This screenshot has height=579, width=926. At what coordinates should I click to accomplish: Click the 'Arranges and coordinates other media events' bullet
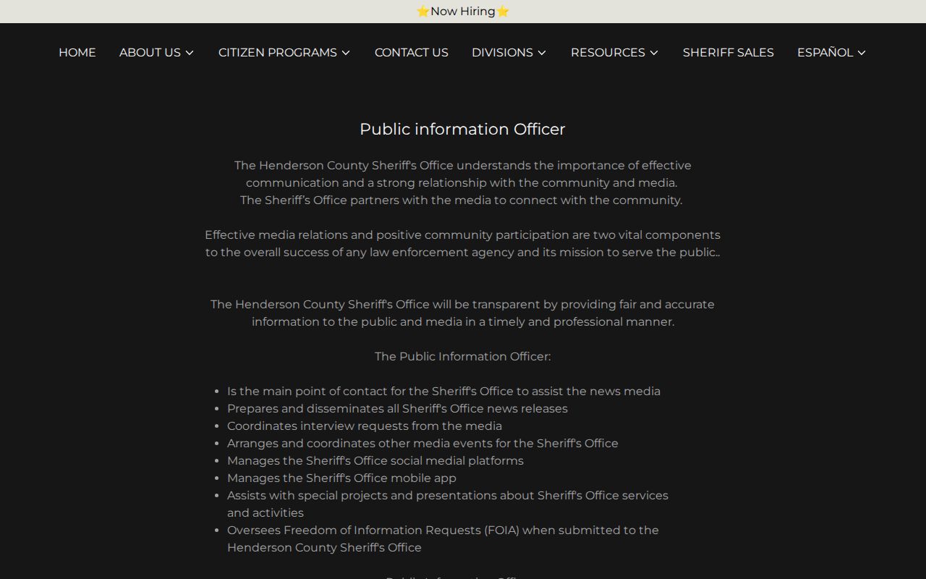422,443
